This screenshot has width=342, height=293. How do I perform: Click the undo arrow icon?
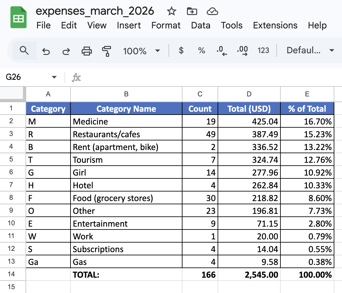click(x=46, y=51)
